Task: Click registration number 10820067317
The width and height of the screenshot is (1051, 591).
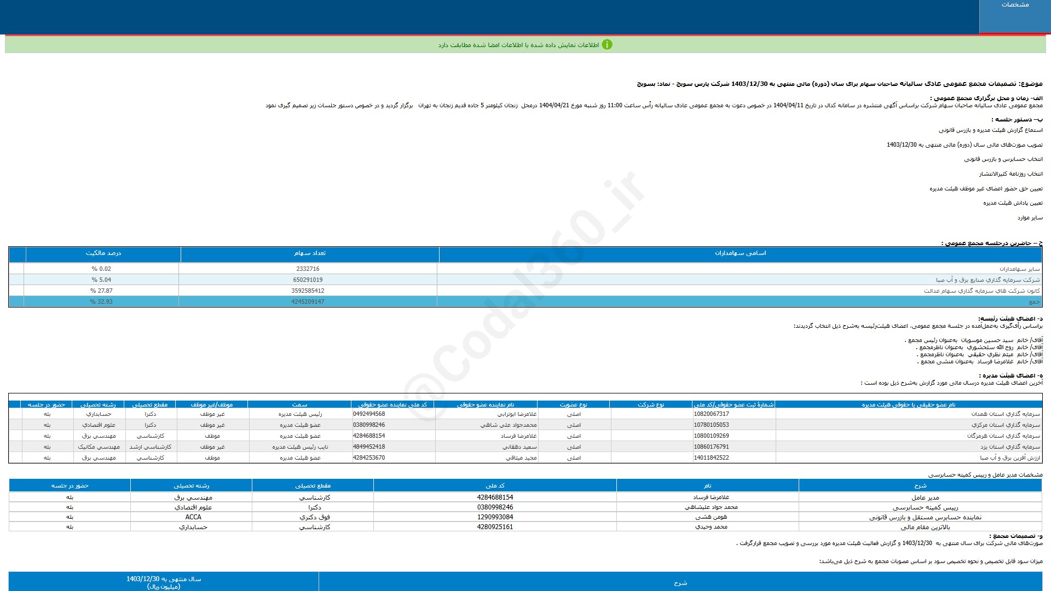Action: tap(711, 414)
